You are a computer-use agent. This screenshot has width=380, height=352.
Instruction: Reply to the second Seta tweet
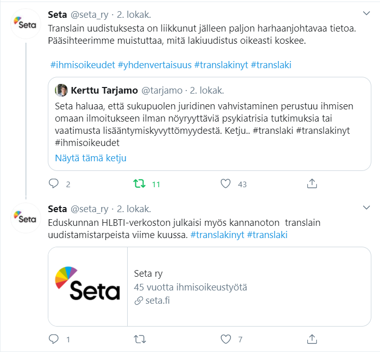pos(53,339)
